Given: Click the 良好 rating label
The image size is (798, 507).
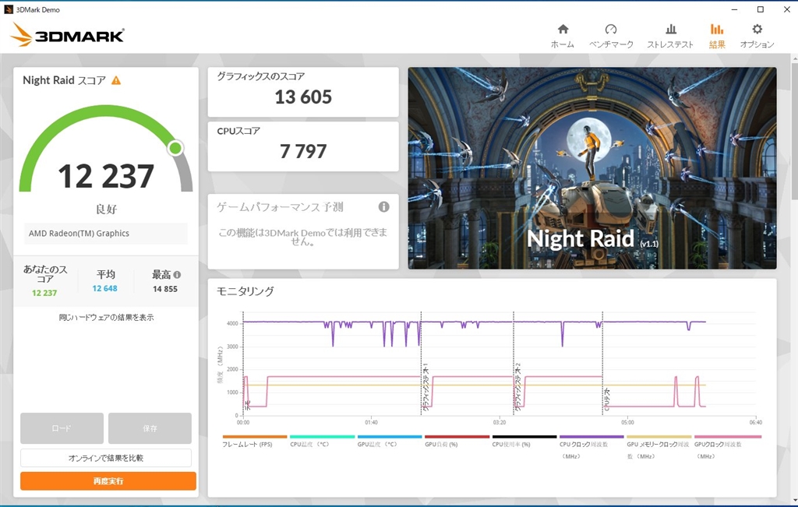Looking at the screenshot, I should pyautogui.click(x=106, y=209).
